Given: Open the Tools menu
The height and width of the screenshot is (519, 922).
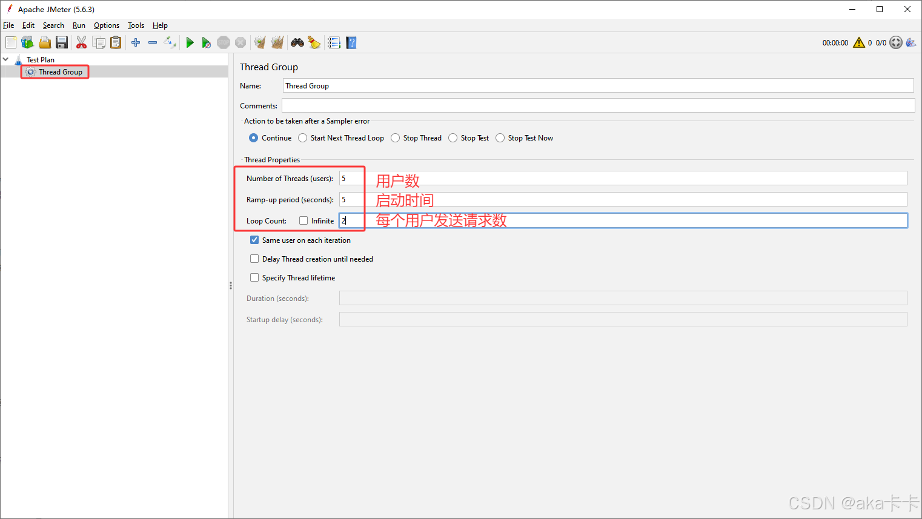Looking at the screenshot, I should [x=136, y=25].
